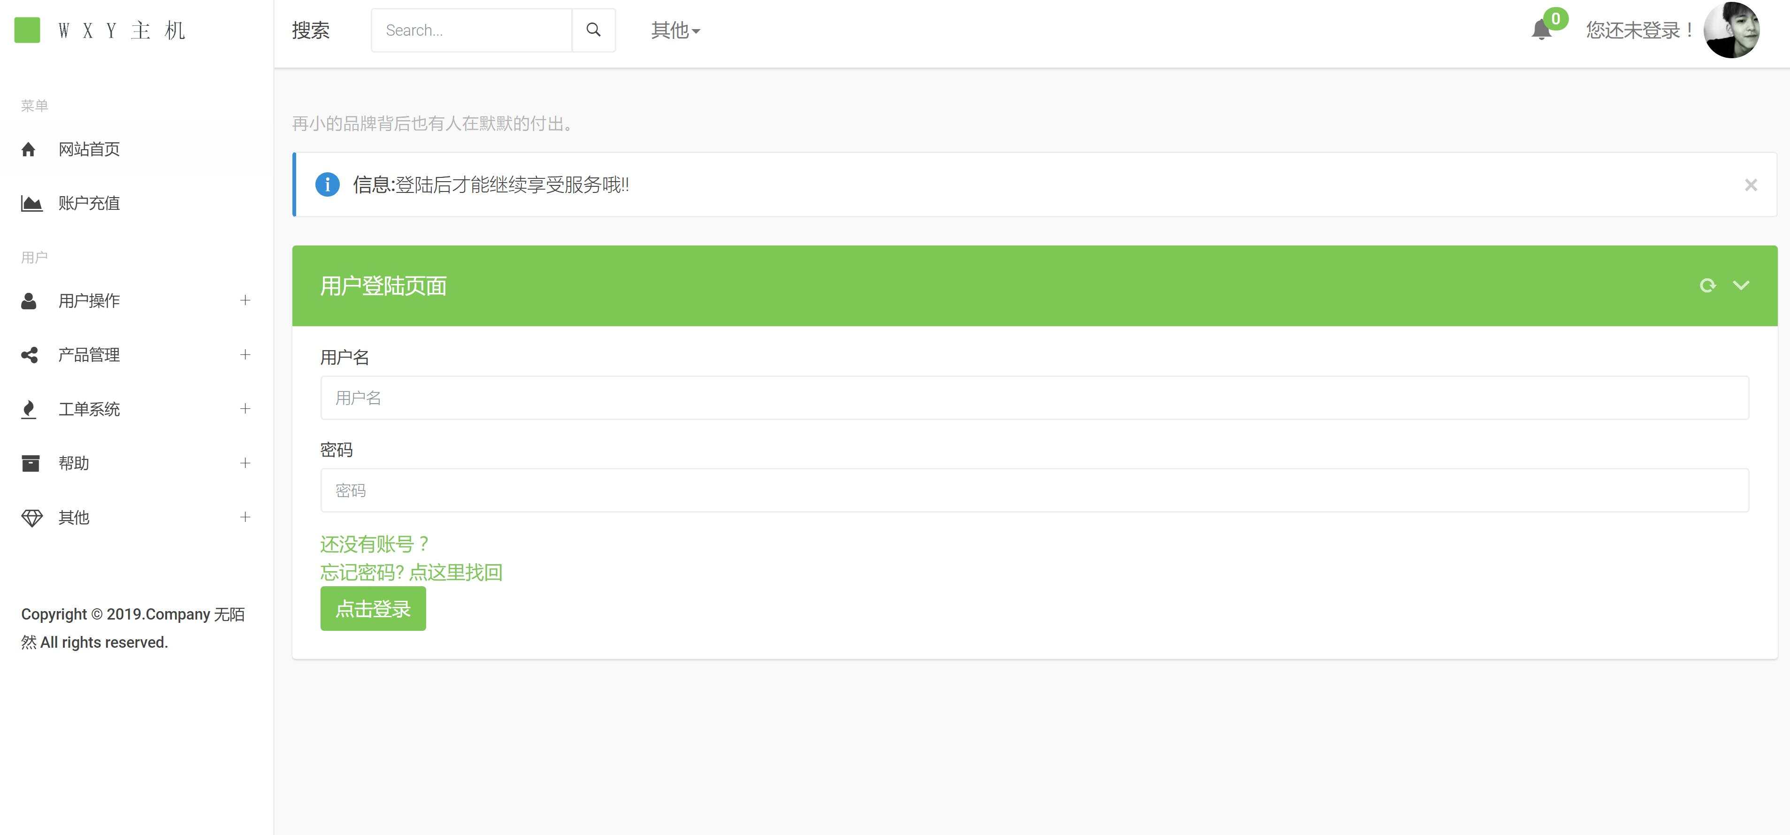1790x835 pixels.
Task: Click the refresh icon in login panel header
Action: coord(1707,285)
